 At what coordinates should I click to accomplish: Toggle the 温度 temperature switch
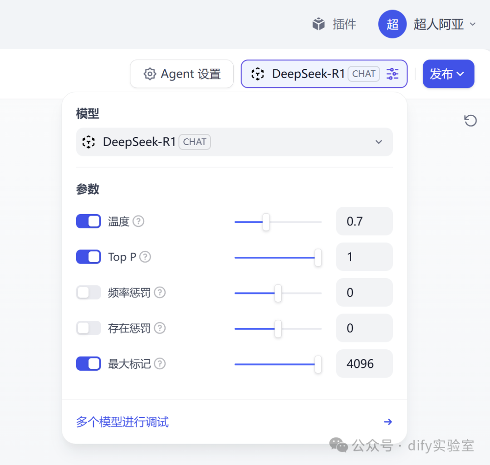point(88,221)
